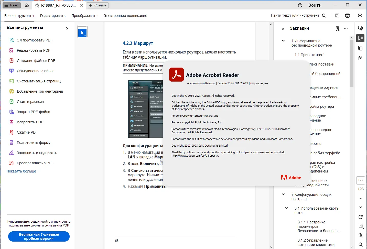Rotate the page view icon
The image size is (367, 249).
pyautogui.click(x=360, y=217)
